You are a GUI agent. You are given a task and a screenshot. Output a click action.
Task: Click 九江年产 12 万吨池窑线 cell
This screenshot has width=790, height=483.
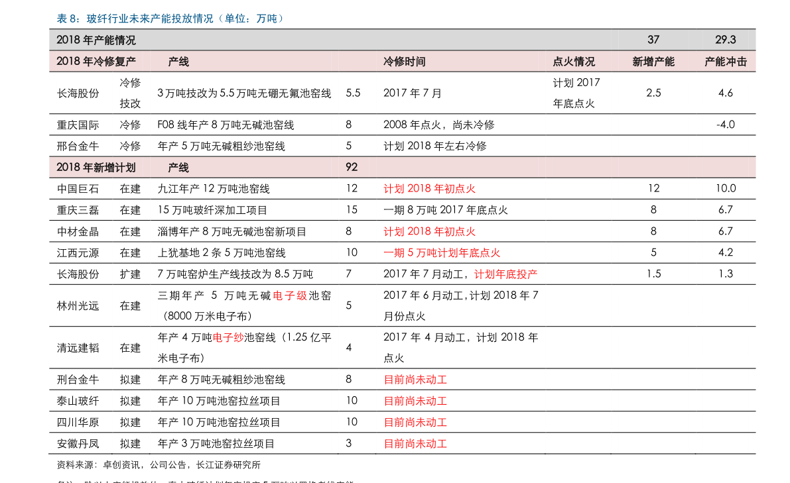(213, 189)
